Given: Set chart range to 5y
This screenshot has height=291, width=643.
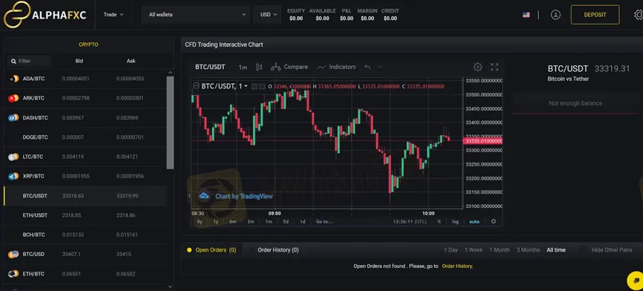Looking at the screenshot, I should tap(199, 221).
